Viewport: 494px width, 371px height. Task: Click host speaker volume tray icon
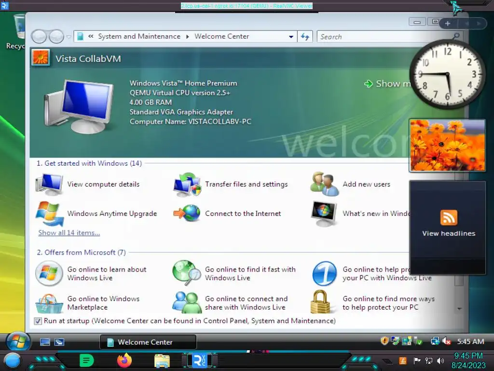(440, 360)
